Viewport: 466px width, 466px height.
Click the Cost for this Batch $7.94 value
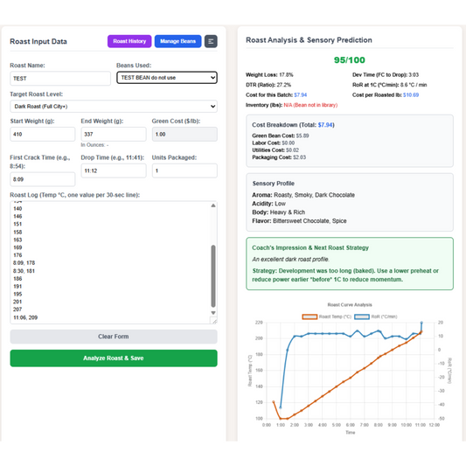[x=301, y=95]
